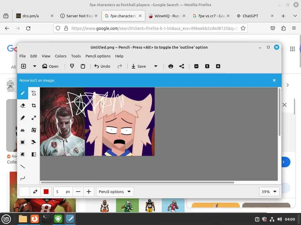Viewport: 301px width, 225px height.
Task: Click the zoom out minus icon
Action: coord(196,66)
